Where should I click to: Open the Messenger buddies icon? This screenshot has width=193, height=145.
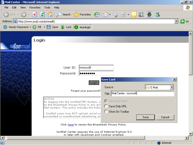tap(157, 15)
